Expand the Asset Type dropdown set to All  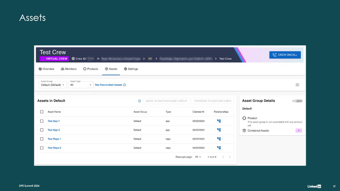point(80,85)
